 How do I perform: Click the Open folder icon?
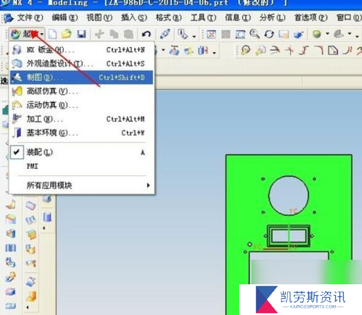[x=67, y=34]
